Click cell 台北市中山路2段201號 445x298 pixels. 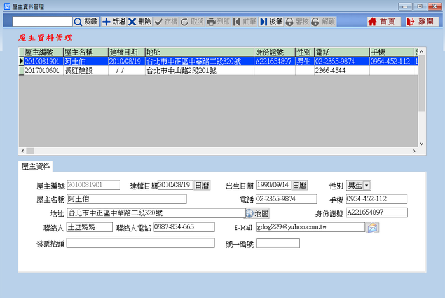click(200, 71)
